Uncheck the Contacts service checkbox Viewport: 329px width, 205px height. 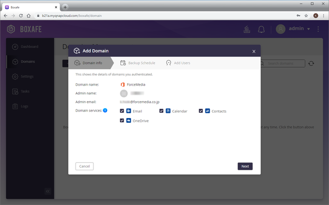coord(201,111)
